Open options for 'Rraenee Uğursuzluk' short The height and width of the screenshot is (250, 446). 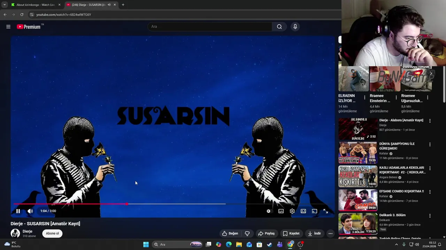point(427,98)
